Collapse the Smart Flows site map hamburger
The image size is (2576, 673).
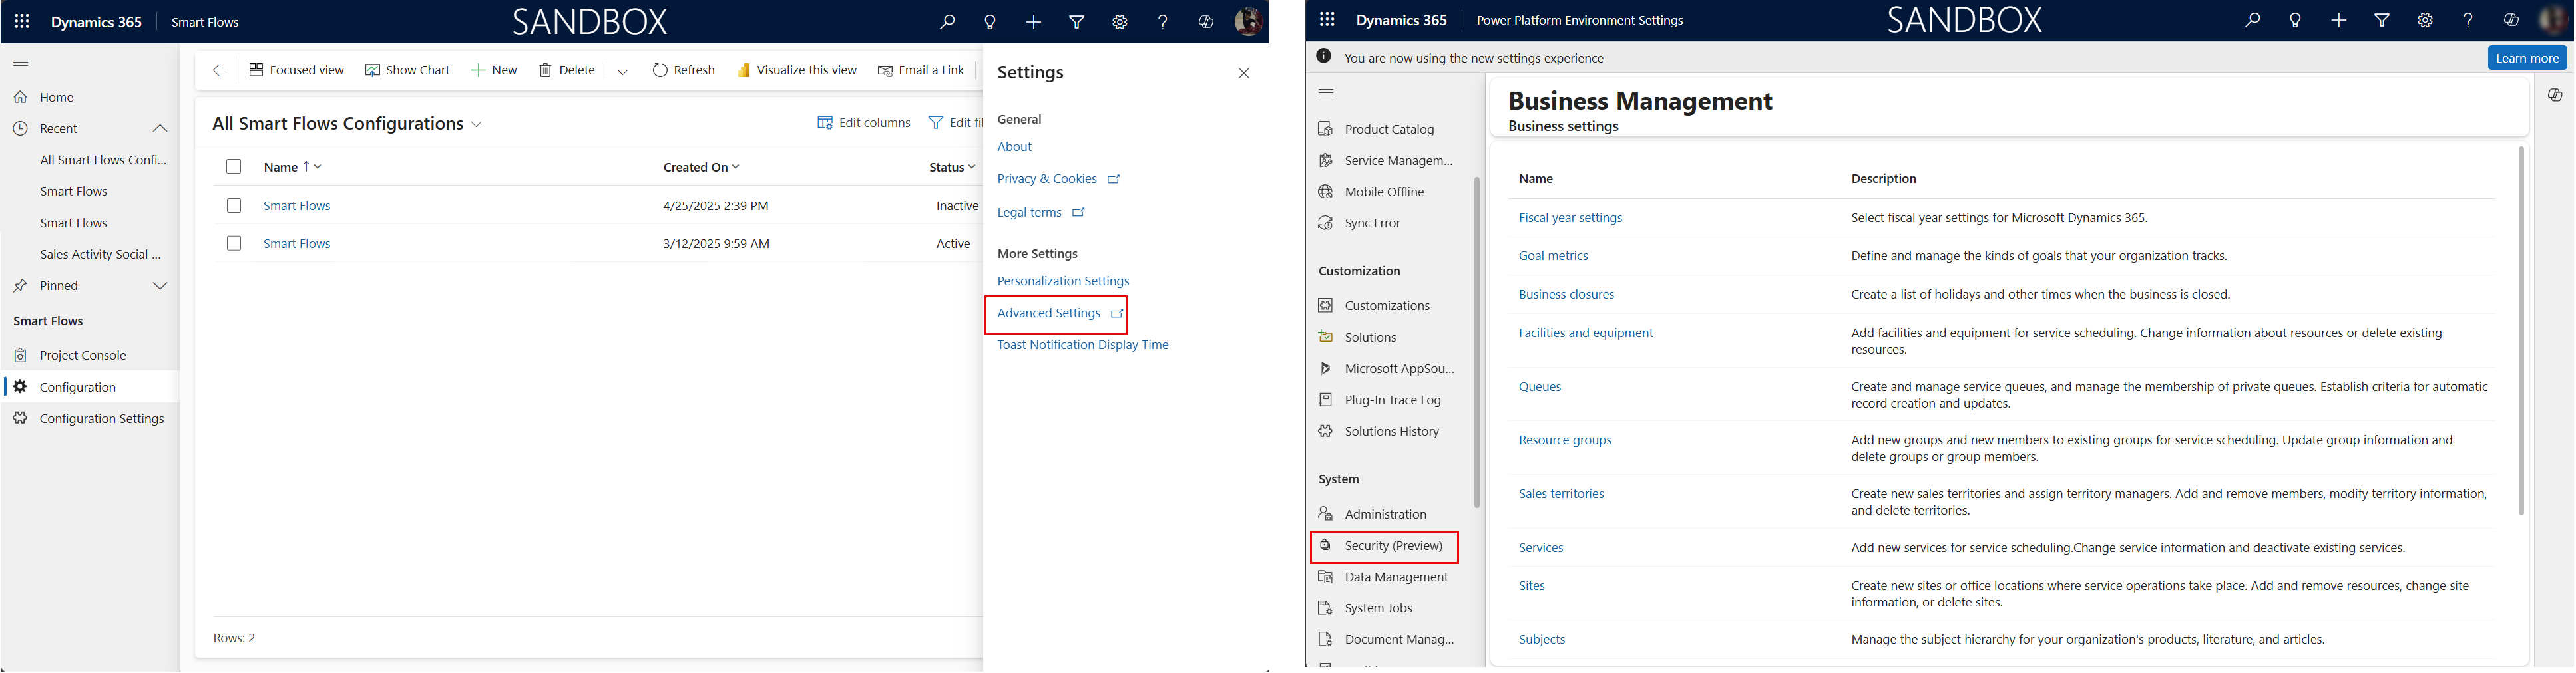click(x=21, y=62)
